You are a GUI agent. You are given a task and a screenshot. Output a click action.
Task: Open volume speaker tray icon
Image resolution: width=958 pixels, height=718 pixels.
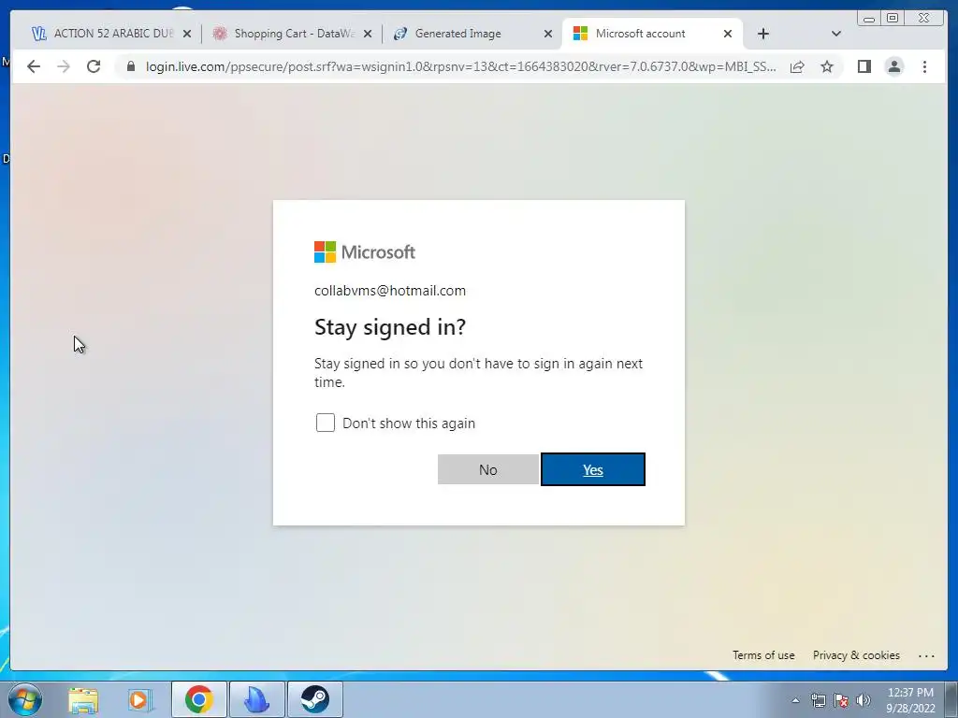(x=864, y=700)
